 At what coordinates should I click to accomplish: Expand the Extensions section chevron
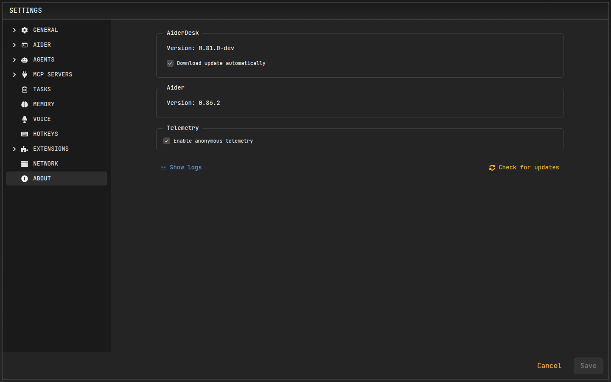tap(14, 149)
